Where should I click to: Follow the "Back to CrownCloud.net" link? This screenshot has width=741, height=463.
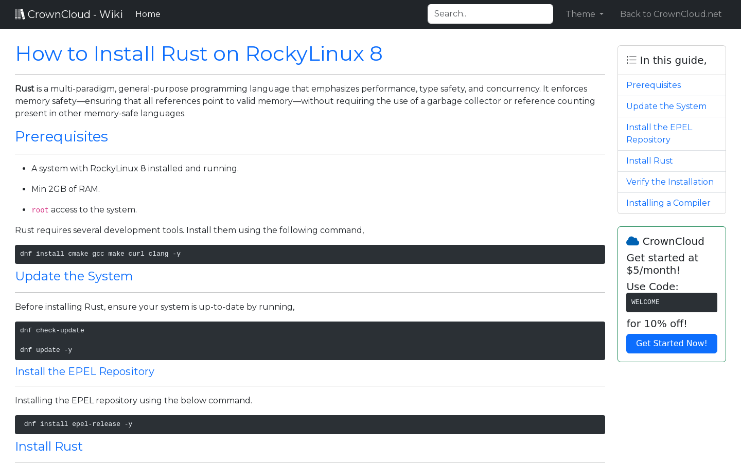coord(671,14)
